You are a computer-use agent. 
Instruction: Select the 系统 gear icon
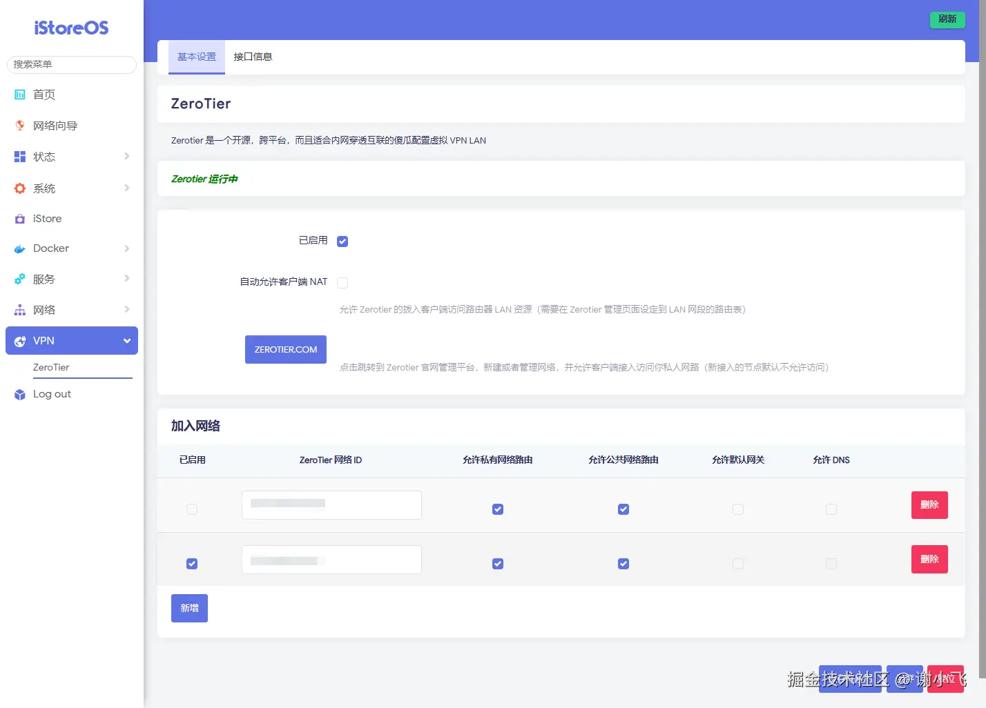(x=20, y=188)
